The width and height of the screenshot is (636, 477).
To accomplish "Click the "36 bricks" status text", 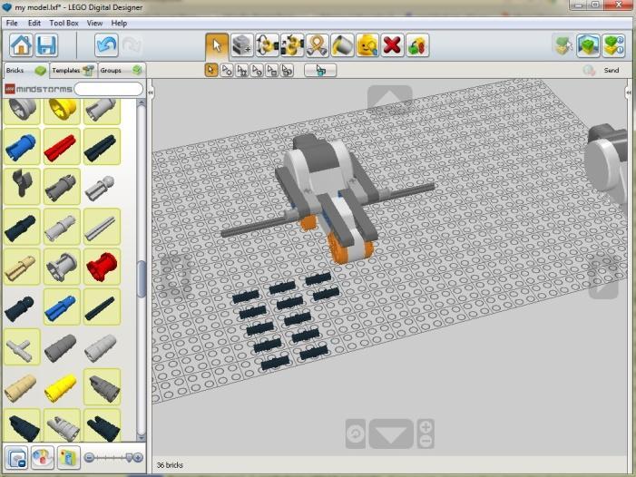I will (x=170, y=465).
